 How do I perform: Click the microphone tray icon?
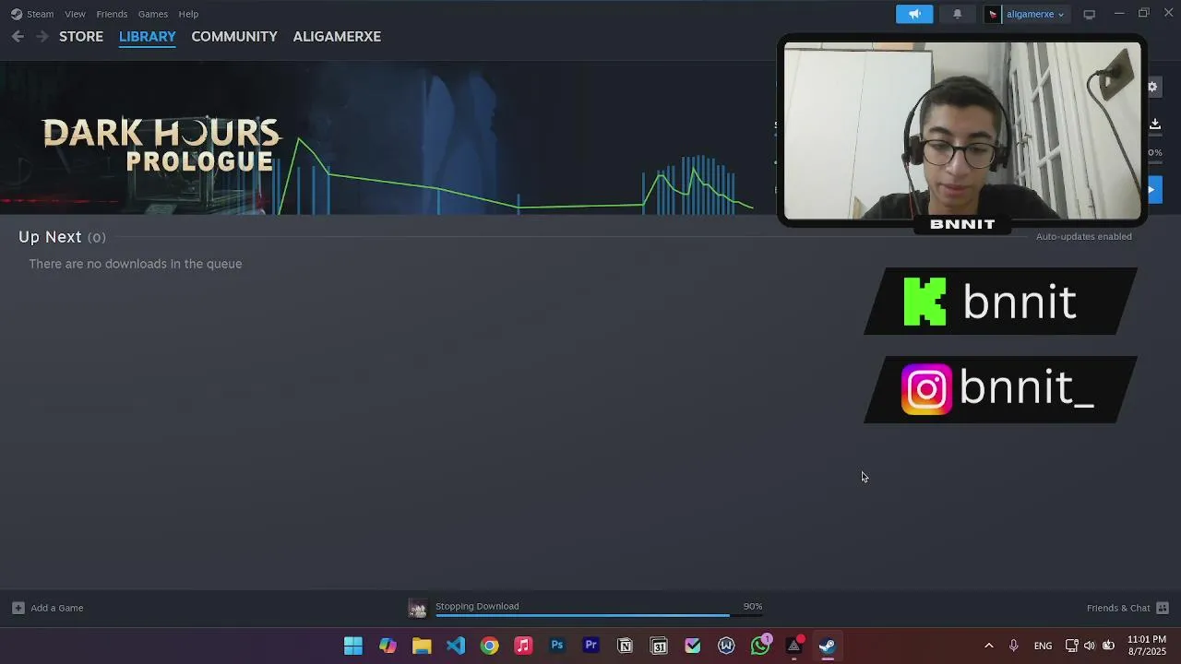(1013, 646)
